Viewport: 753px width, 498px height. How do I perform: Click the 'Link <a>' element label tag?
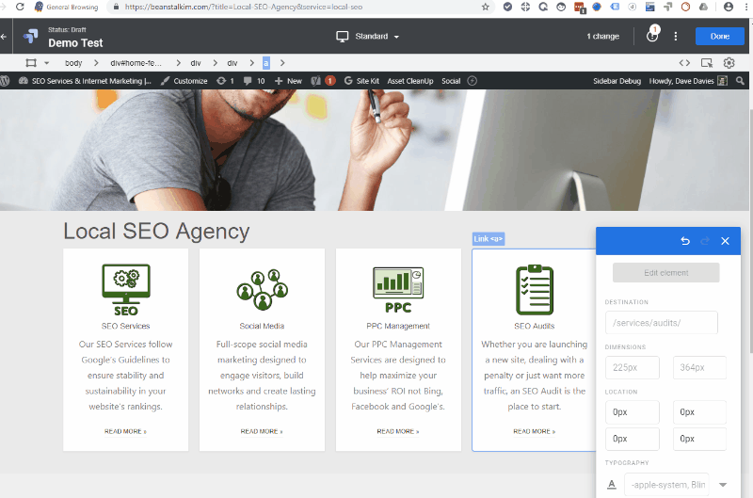pos(489,239)
